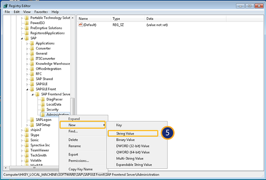
Task: Expand the SAPLogon key arrow
Action: click(x=27, y=120)
